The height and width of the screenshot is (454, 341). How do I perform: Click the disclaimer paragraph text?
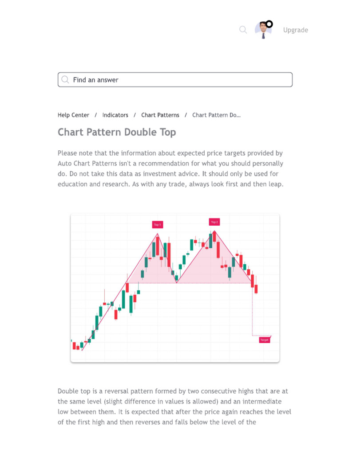coord(170,168)
